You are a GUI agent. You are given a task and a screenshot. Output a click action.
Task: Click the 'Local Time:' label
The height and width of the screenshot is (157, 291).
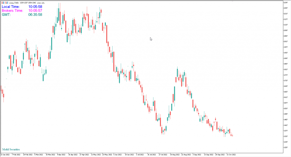click(11, 7)
